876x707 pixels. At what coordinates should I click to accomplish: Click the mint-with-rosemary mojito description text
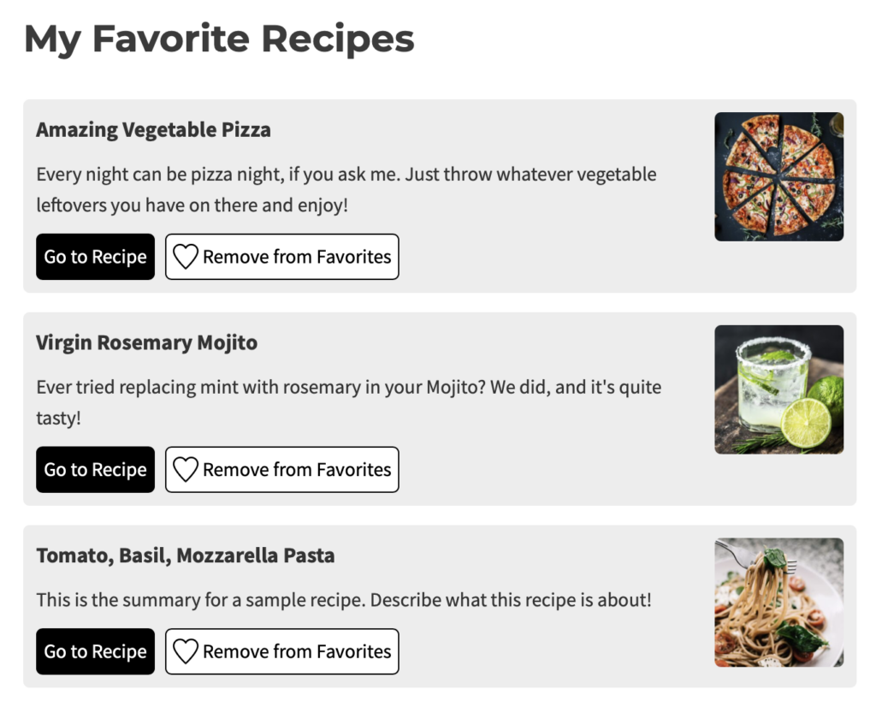click(348, 402)
